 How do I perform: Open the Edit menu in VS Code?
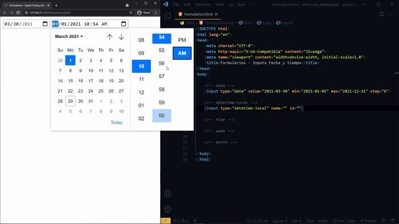click(187, 4)
